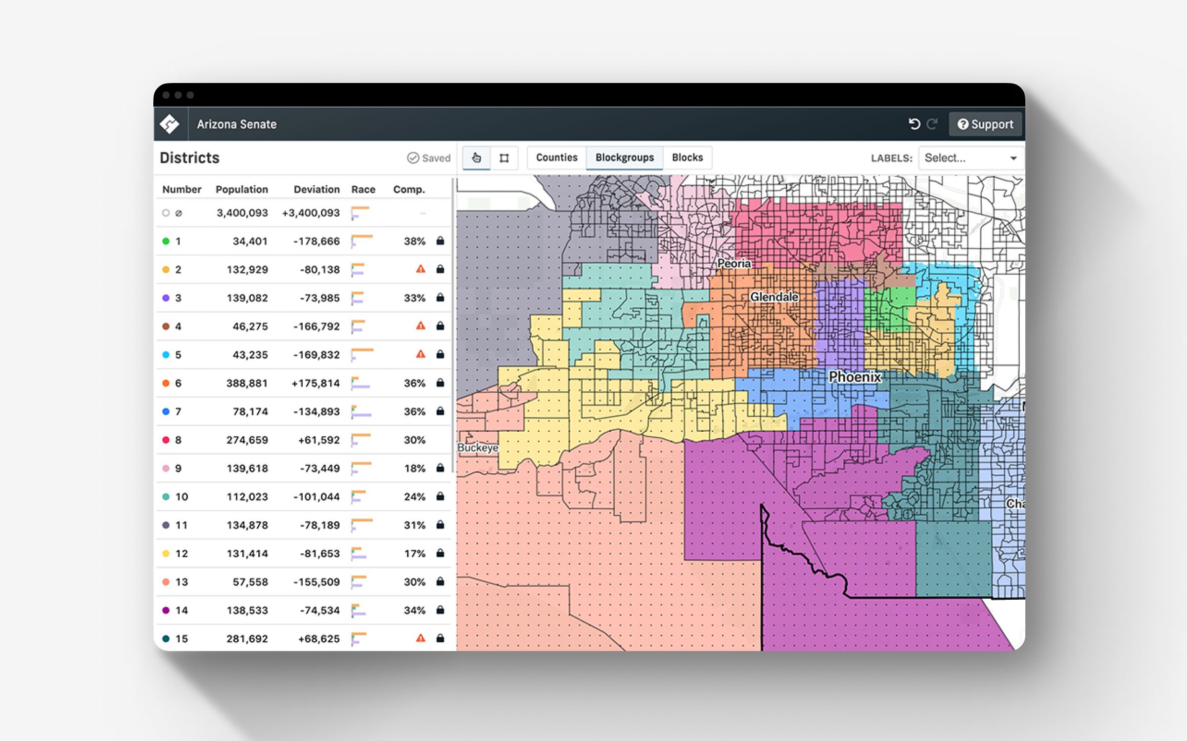Click the Buckeye label on map
This screenshot has height=741, width=1187.
pos(478,448)
